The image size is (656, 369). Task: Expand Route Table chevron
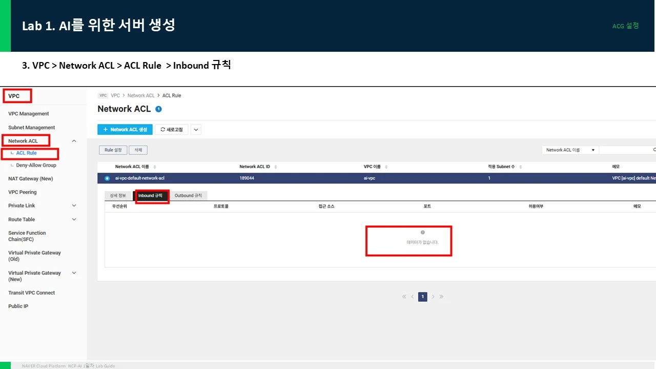(74, 219)
